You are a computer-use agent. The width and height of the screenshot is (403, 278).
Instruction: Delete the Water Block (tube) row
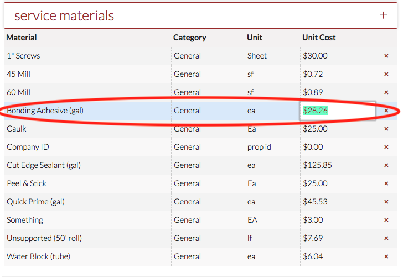(386, 256)
